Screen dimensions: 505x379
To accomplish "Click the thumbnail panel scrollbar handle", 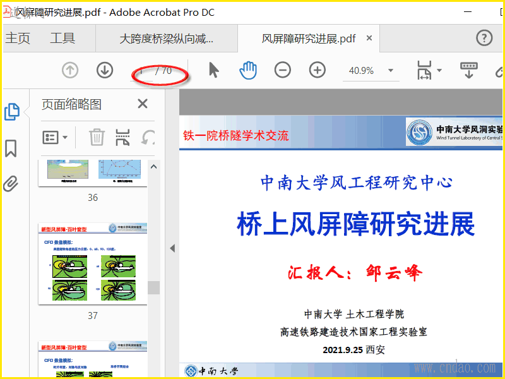I will [x=153, y=287].
